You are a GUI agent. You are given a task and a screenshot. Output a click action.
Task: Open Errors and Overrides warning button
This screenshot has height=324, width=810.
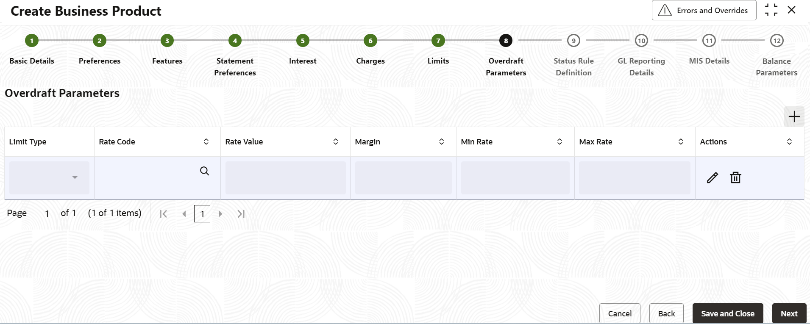[704, 11]
